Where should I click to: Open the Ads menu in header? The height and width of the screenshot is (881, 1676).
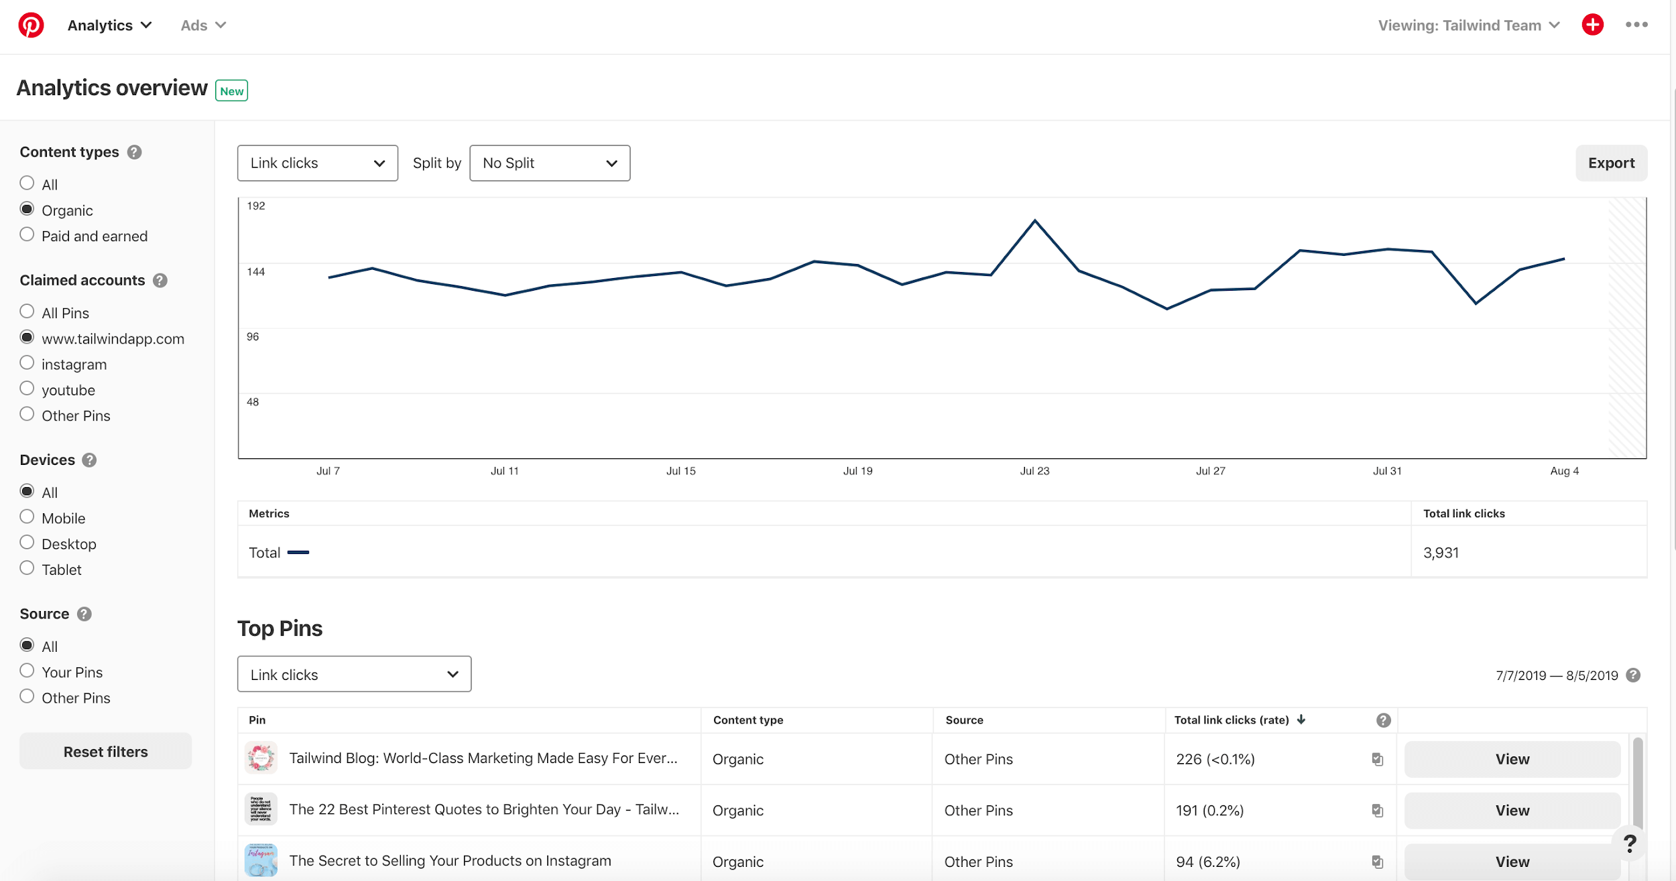click(202, 25)
